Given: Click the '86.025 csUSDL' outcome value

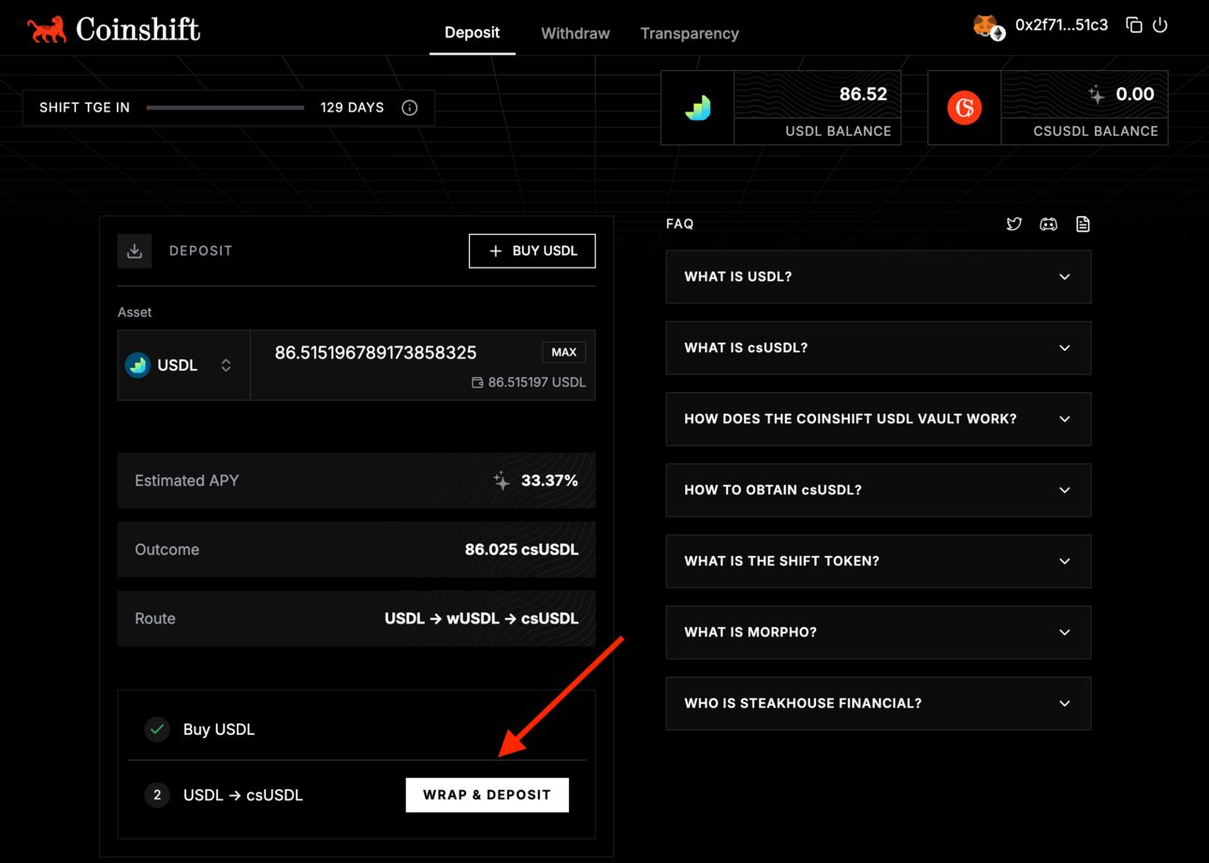Looking at the screenshot, I should pyautogui.click(x=521, y=549).
